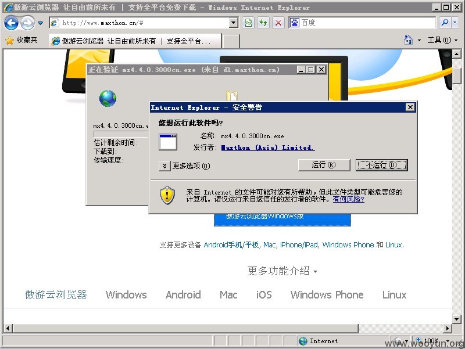Click the magnifier Search button

445,23
